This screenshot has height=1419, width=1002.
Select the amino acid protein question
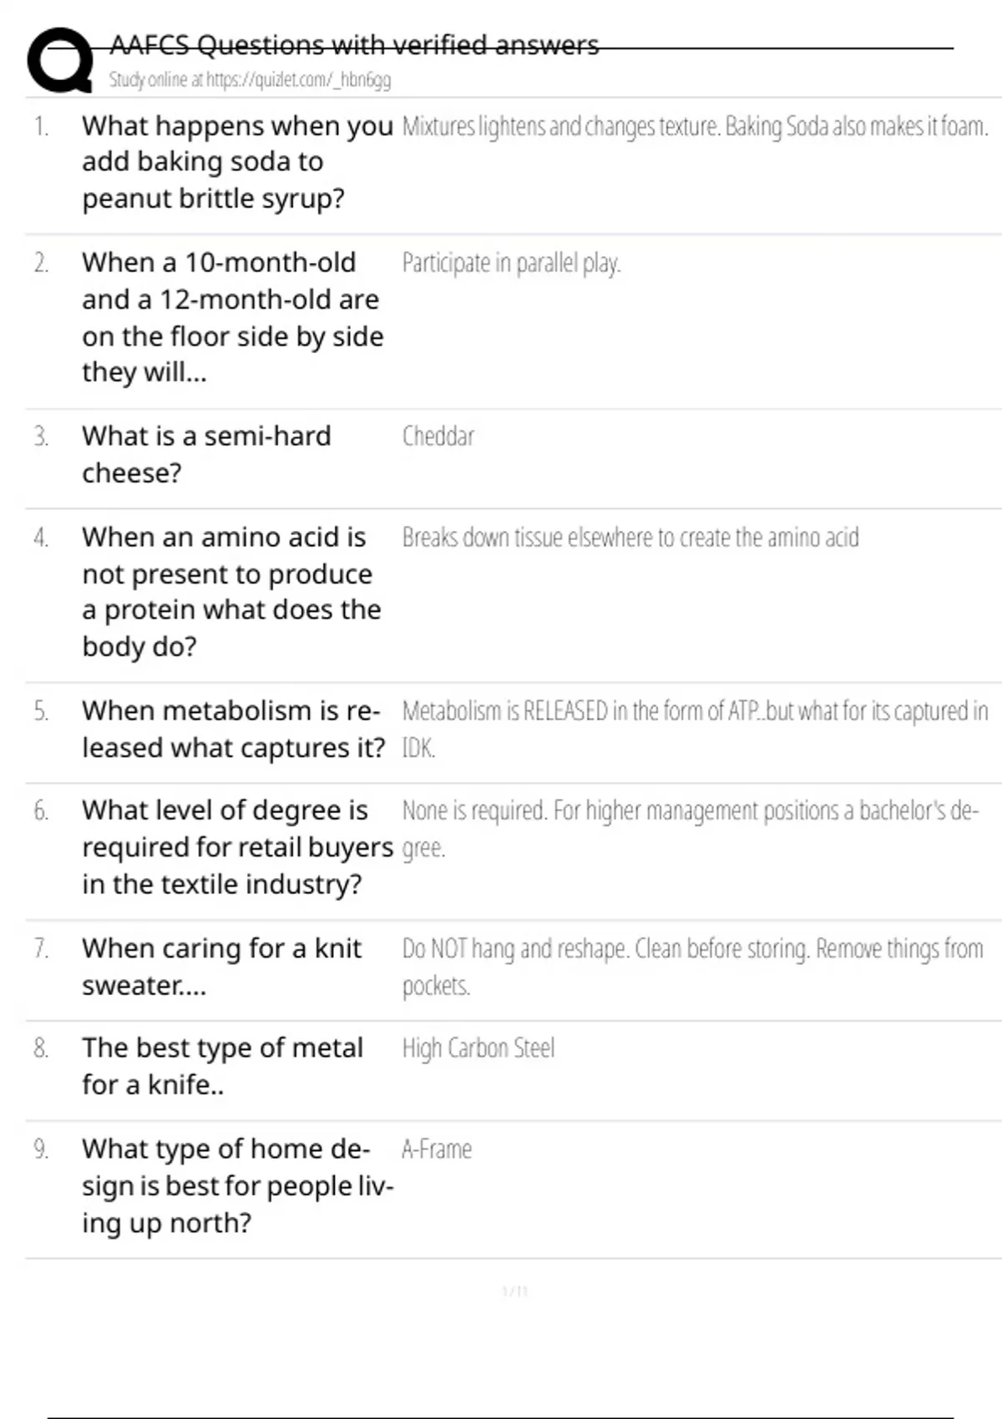(231, 592)
